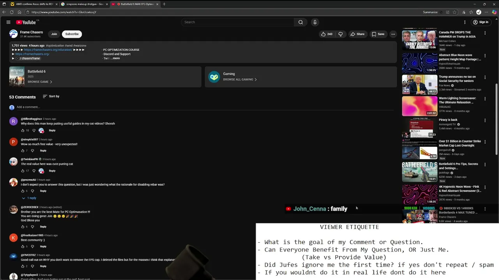Open the Battlefield 6 Pro Tips video thumbnail
Image resolution: width=499 pixels, height=280 pixels.
tap(419, 172)
